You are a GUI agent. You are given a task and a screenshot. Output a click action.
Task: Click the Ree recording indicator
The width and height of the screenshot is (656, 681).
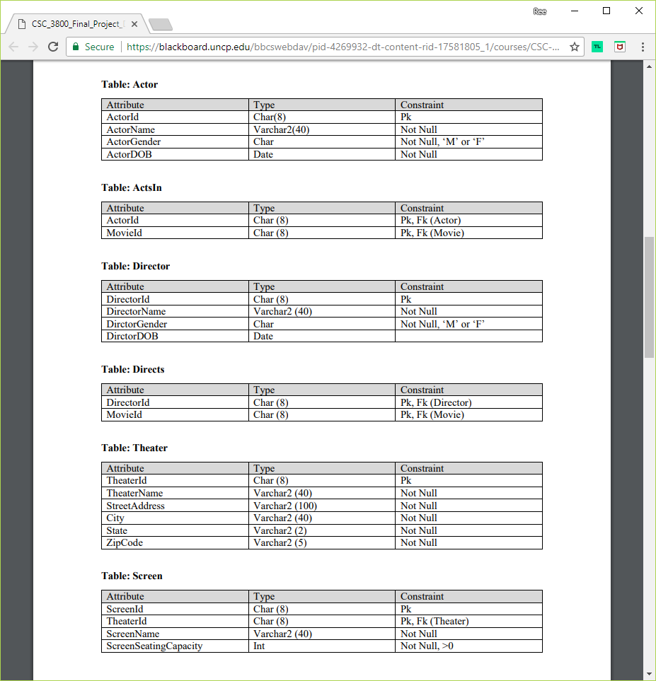pyautogui.click(x=539, y=11)
